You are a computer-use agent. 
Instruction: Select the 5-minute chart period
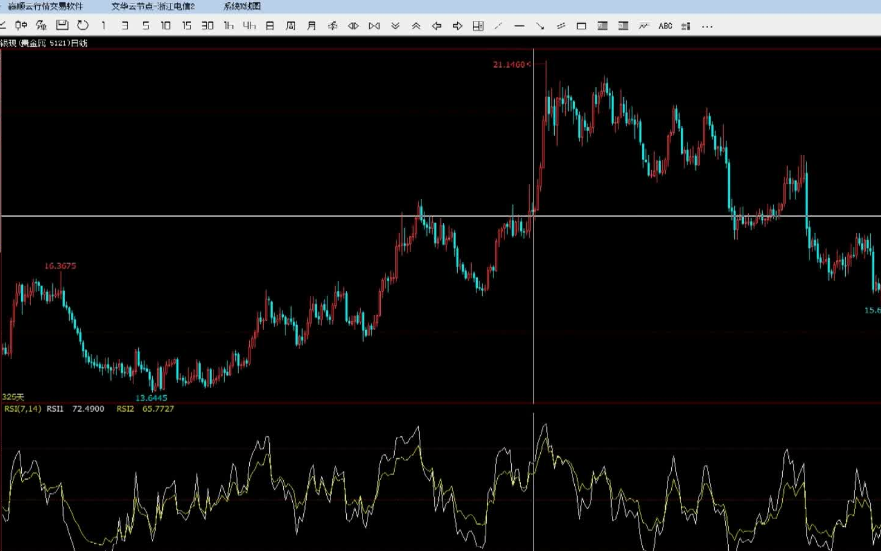click(x=146, y=25)
